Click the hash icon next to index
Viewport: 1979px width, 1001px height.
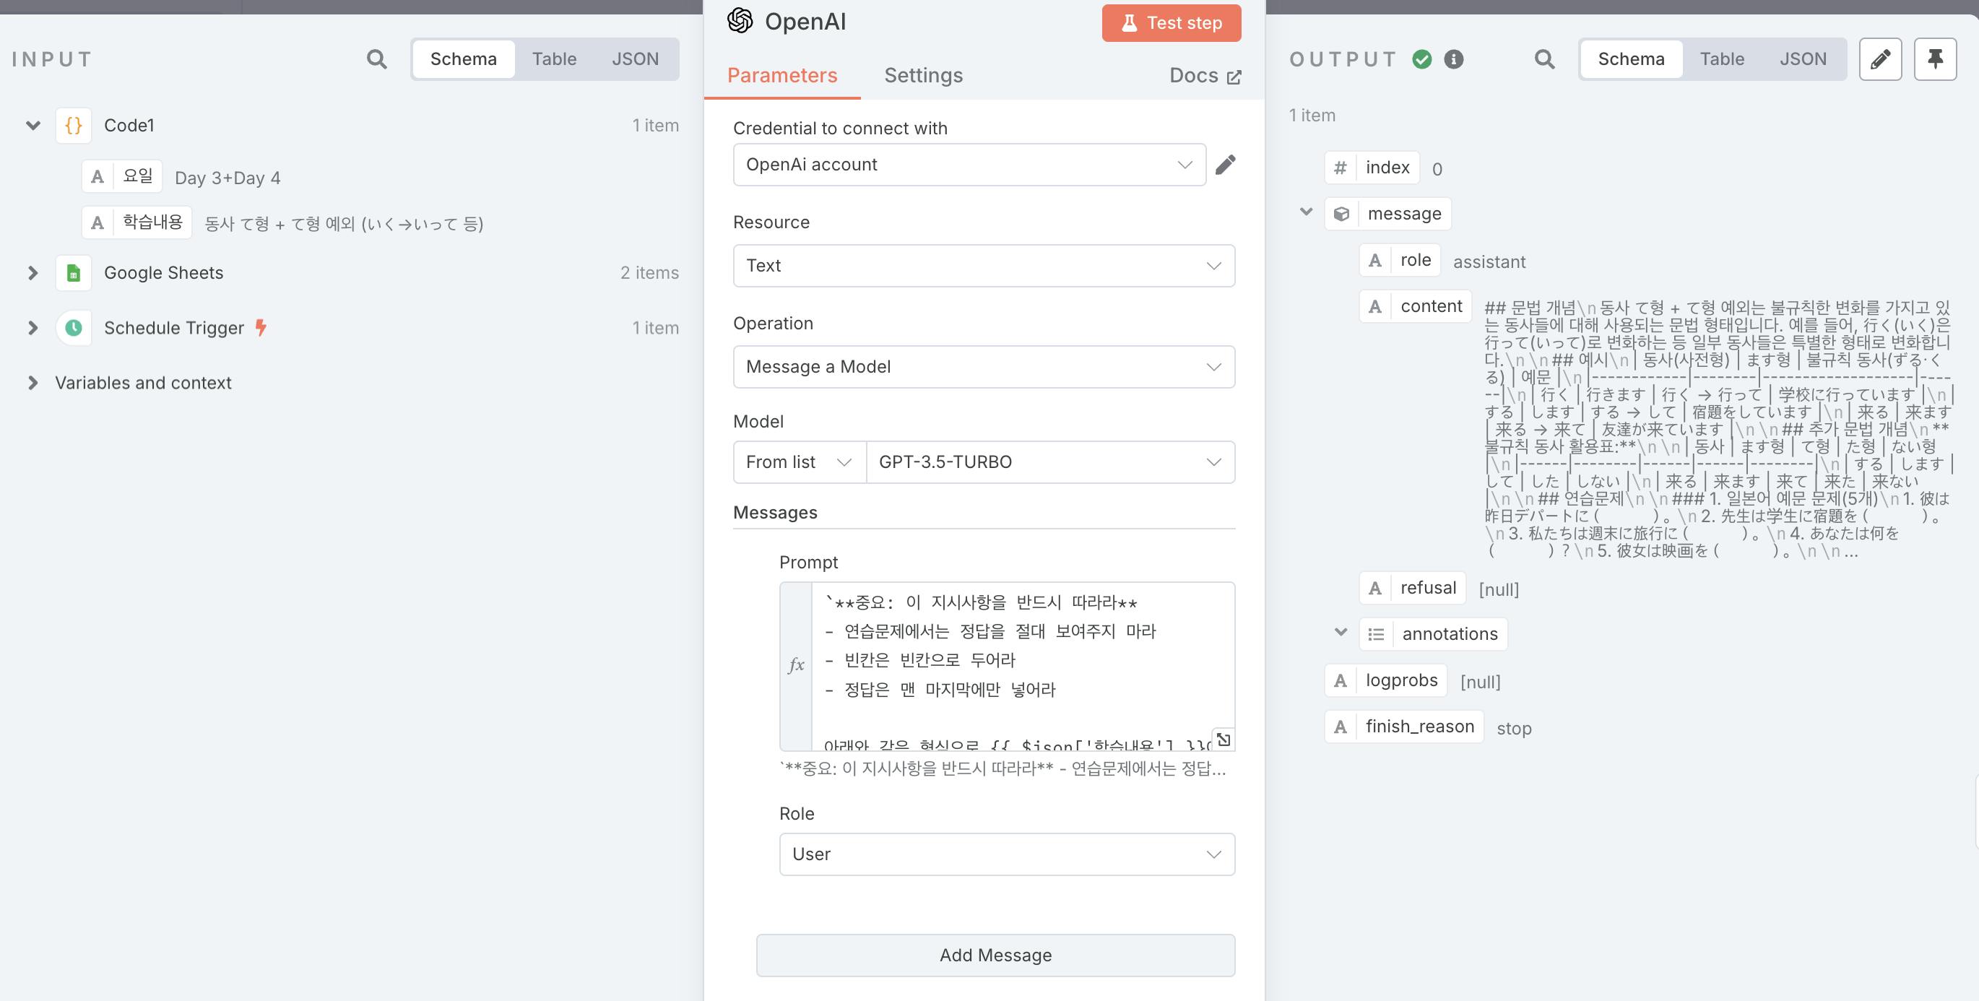(x=1341, y=168)
